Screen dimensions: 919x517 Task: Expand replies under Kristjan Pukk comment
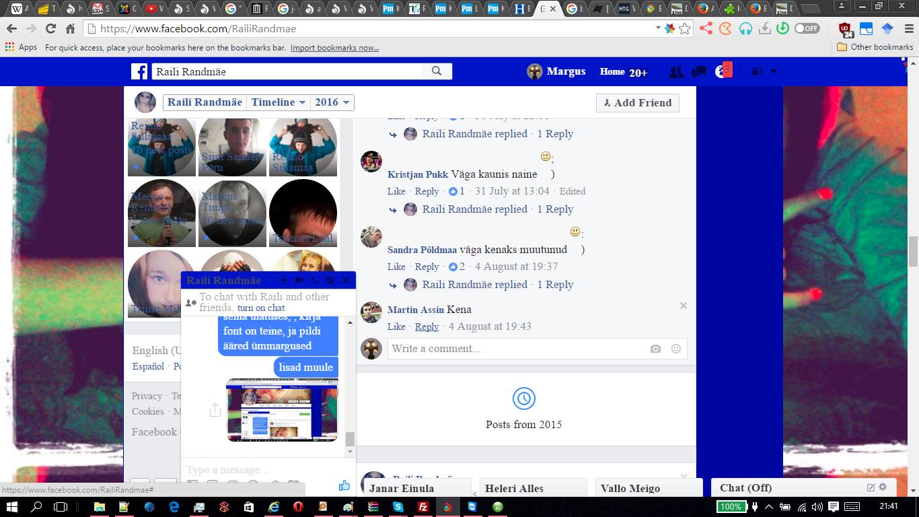pos(497,209)
